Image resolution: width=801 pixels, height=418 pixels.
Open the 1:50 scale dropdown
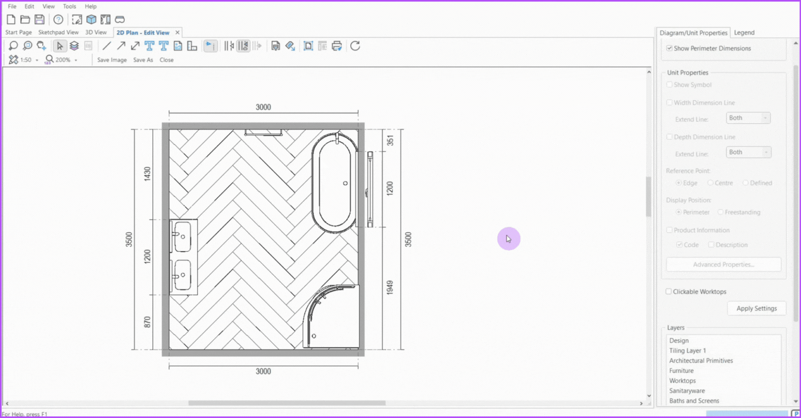point(37,60)
